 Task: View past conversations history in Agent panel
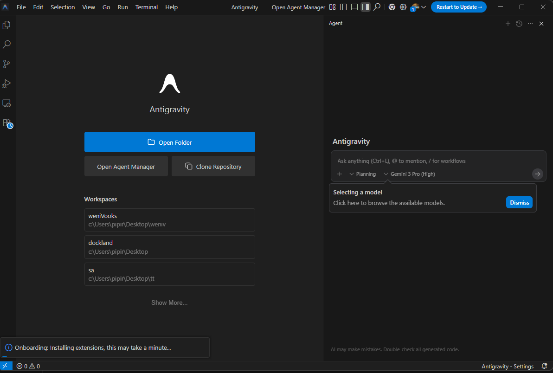519,24
